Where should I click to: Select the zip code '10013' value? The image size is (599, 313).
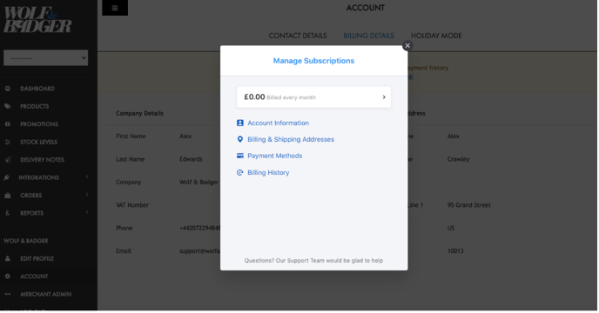tap(455, 250)
